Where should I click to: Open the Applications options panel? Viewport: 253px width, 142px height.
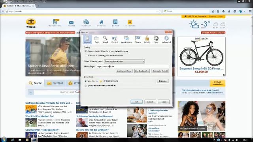click(x=126, y=39)
